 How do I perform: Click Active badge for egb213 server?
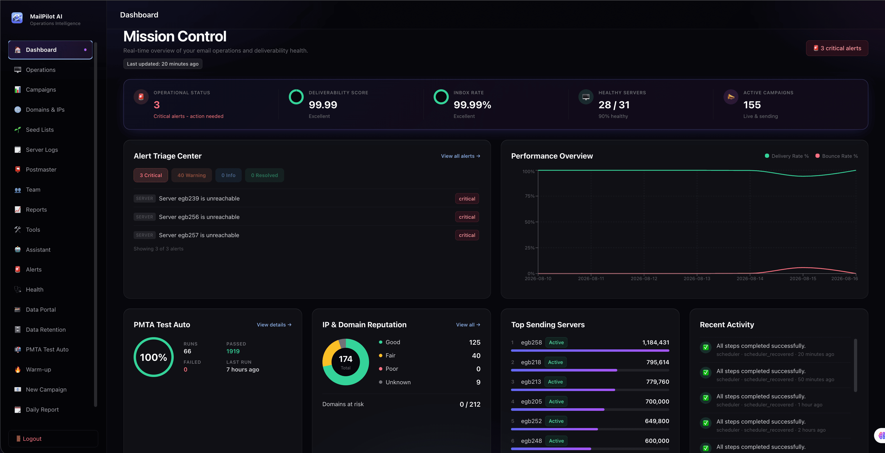click(x=556, y=382)
